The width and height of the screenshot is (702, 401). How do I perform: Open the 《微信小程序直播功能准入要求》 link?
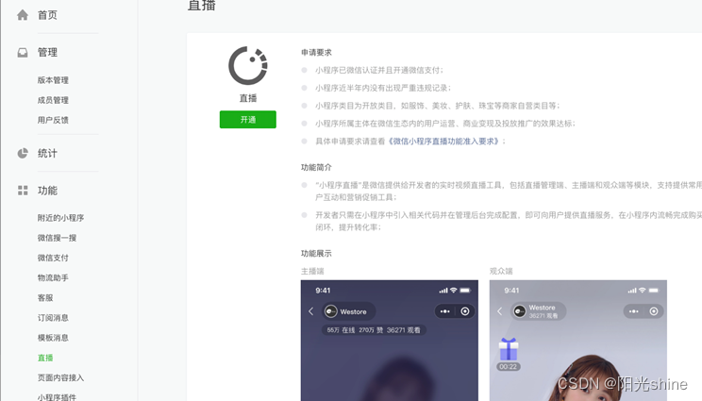443,142
